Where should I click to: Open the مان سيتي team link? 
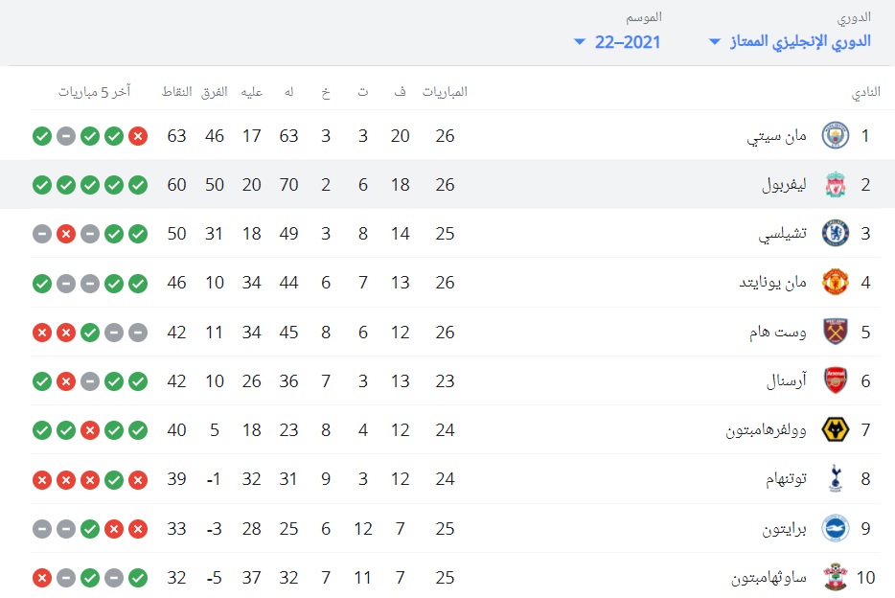(776, 136)
